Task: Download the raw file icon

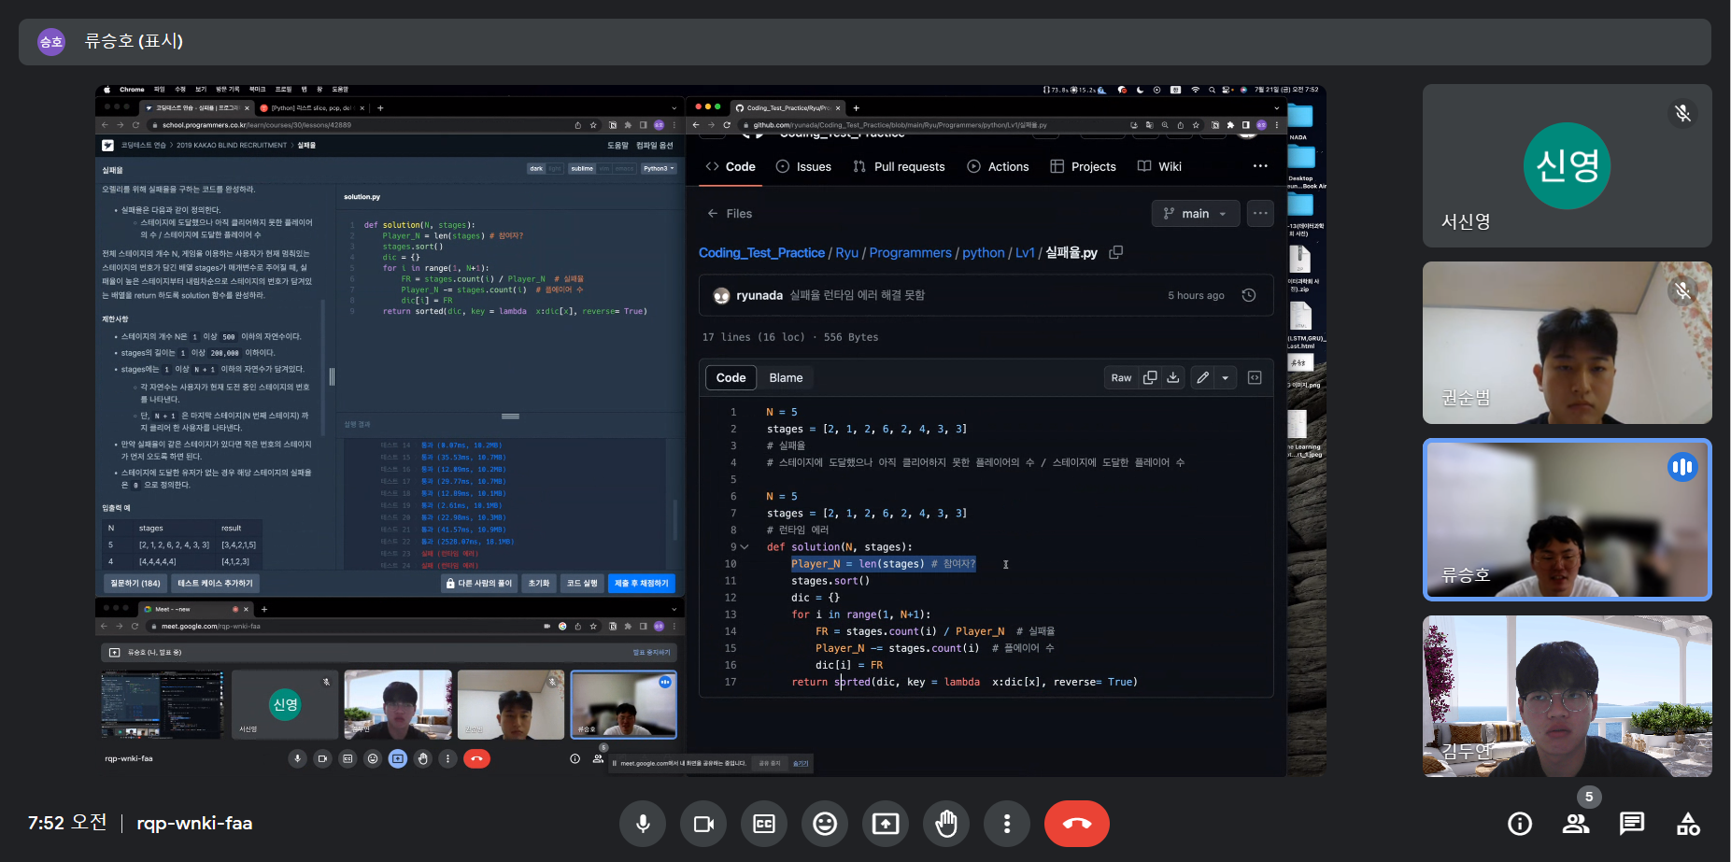Action: (1173, 377)
